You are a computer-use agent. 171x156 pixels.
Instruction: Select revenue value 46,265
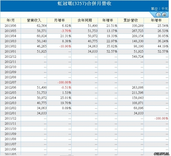tap(42, 46)
